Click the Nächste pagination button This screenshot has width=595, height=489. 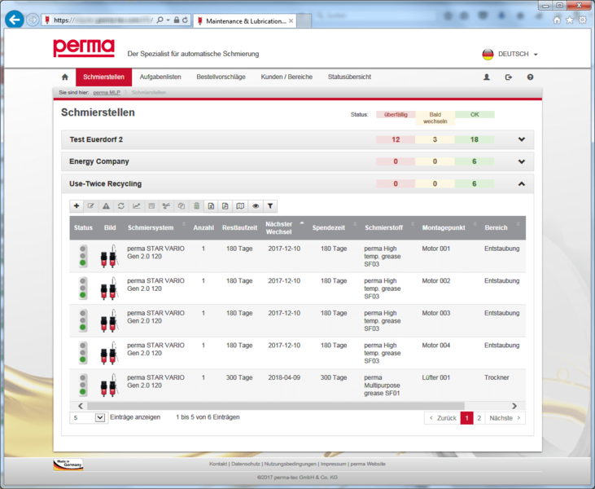[x=505, y=417]
